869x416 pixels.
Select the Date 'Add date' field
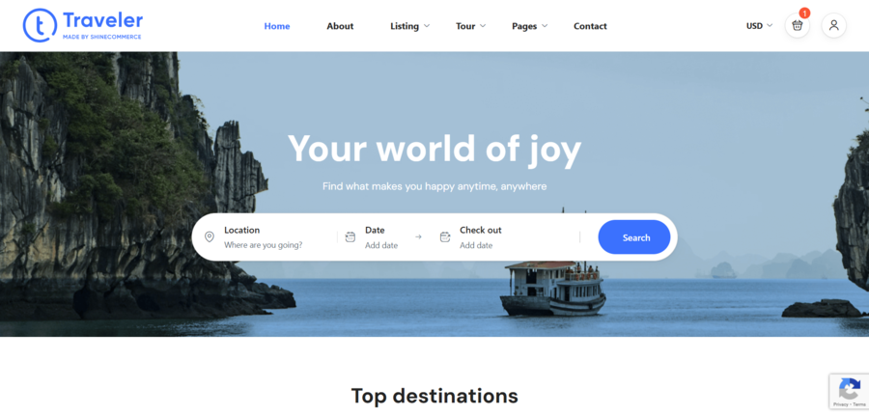pyautogui.click(x=381, y=245)
